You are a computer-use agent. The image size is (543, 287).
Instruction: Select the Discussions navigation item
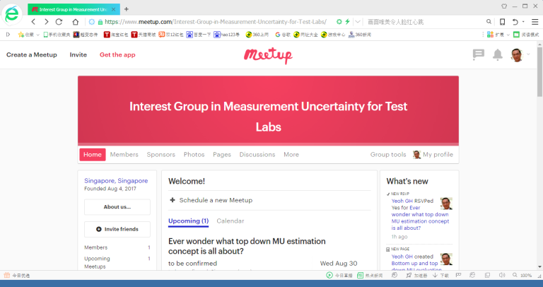(x=257, y=155)
